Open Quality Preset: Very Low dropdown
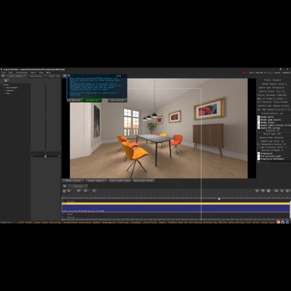 tap(274, 91)
